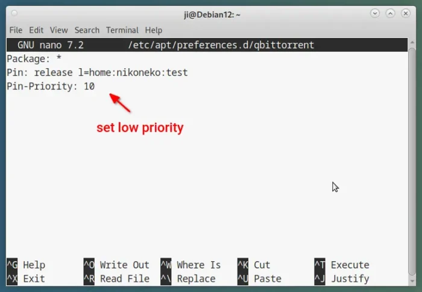Image resolution: width=422 pixels, height=292 pixels.
Task: Close the terminal window
Action: point(406,13)
